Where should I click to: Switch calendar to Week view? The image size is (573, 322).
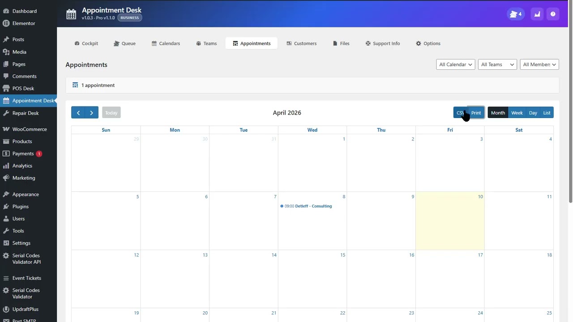click(x=517, y=113)
